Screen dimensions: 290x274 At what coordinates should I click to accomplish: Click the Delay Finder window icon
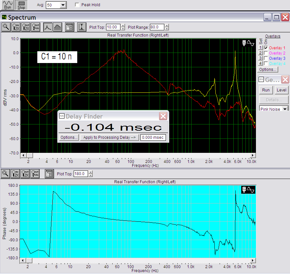point(62,116)
